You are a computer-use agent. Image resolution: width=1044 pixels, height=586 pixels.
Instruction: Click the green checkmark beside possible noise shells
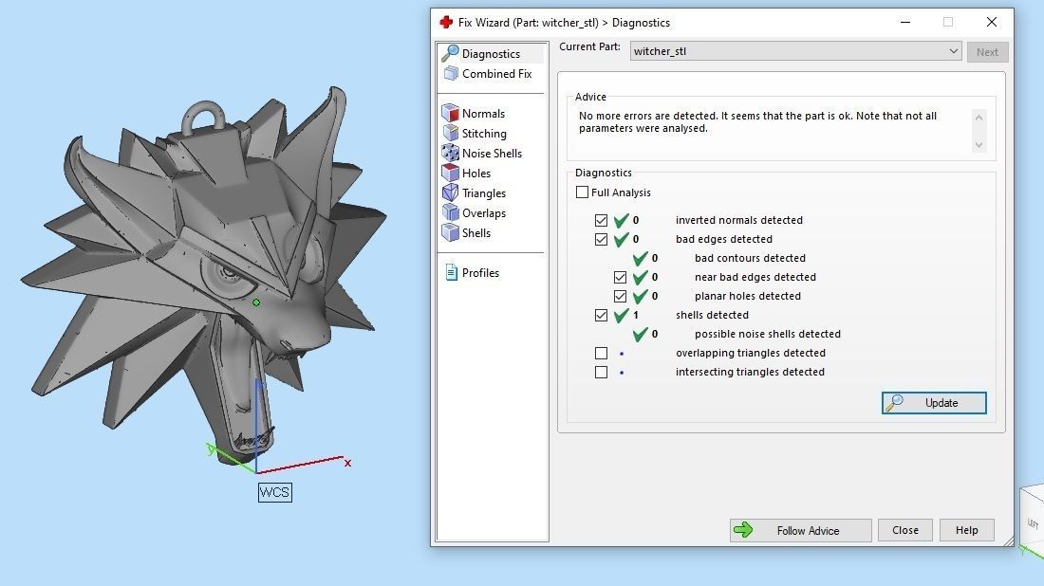640,334
